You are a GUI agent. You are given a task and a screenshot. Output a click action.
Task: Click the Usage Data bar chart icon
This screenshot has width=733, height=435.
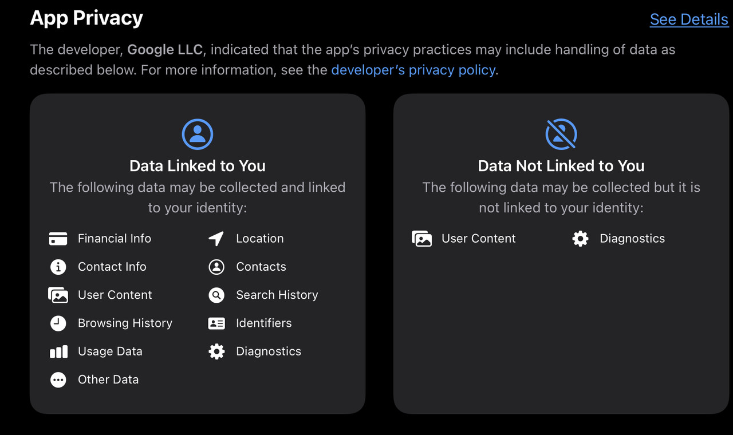pos(58,351)
